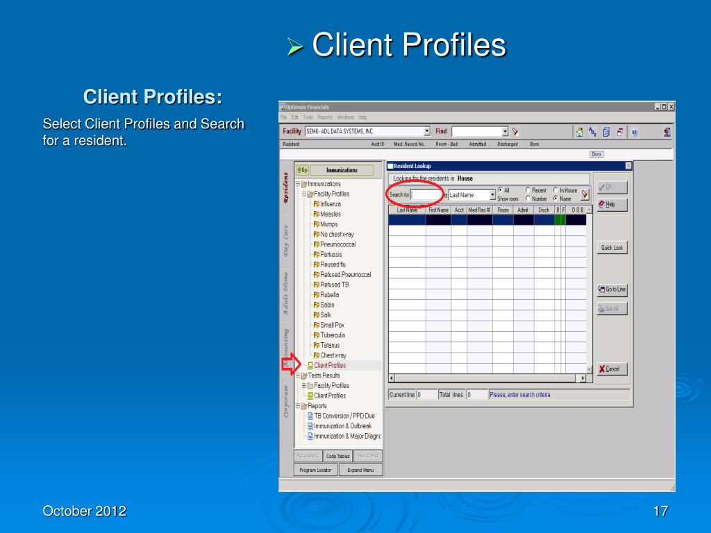Click the blue question mark help icon
Image resolution: width=711 pixels, height=533 pixels.
click(x=635, y=133)
